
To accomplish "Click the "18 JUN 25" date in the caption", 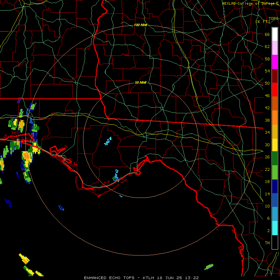I will click(x=170, y=278).
